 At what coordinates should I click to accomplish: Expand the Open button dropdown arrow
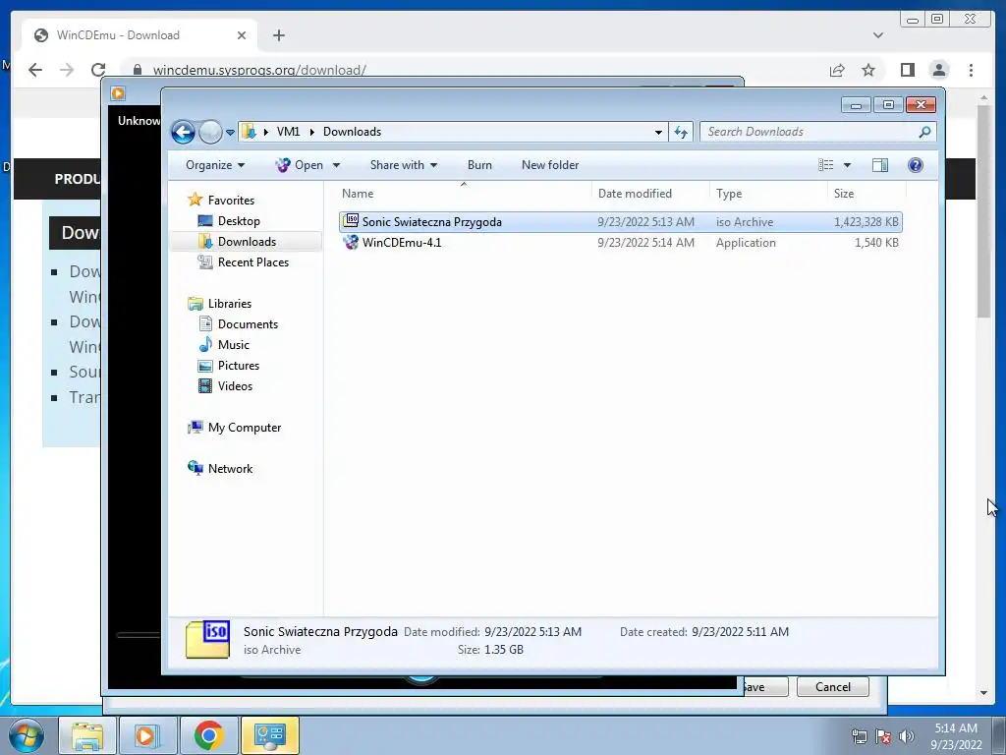click(336, 165)
